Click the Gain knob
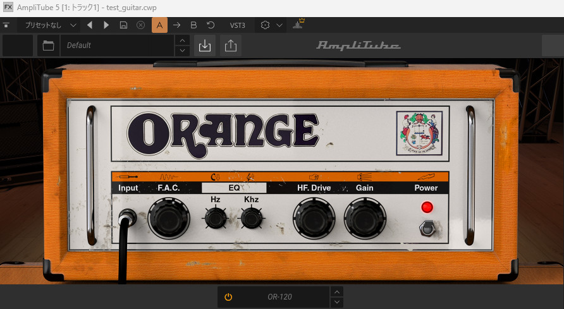The image size is (564, 309). click(365, 218)
